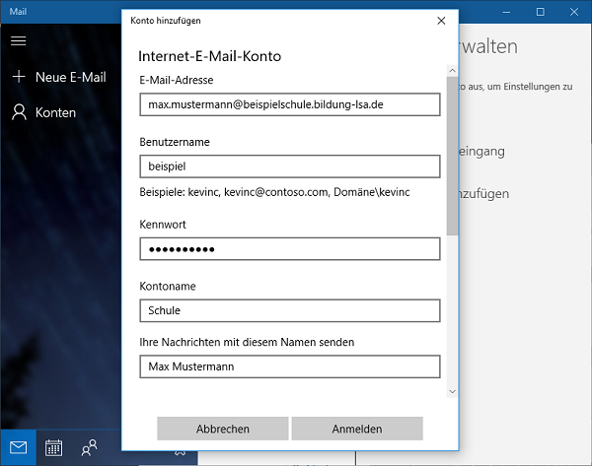This screenshot has width=592, height=466.
Task: Click the person icon beside Konten
Action: pyautogui.click(x=18, y=112)
